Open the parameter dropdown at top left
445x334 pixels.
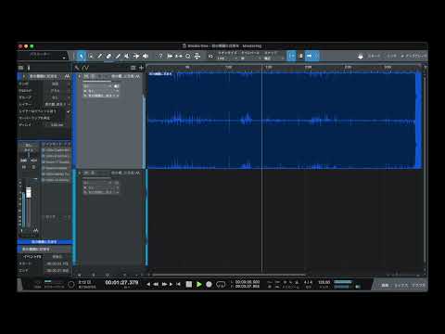pos(44,56)
